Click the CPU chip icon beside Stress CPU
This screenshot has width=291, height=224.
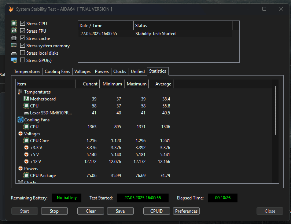(14, 23)
